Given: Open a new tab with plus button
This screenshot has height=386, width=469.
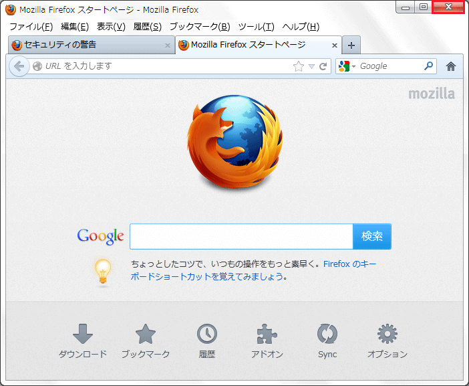Looking at the screenshot, I should pos(351,45).
